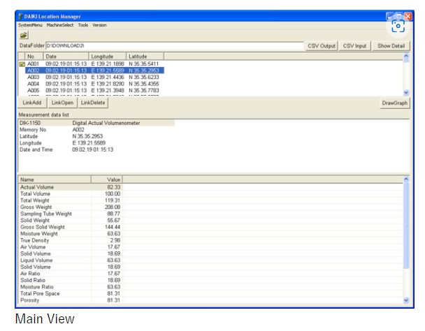The height and width of the screenshot is (331, 425).
Task: Select the Total Pore Space row
Action: 71,293
